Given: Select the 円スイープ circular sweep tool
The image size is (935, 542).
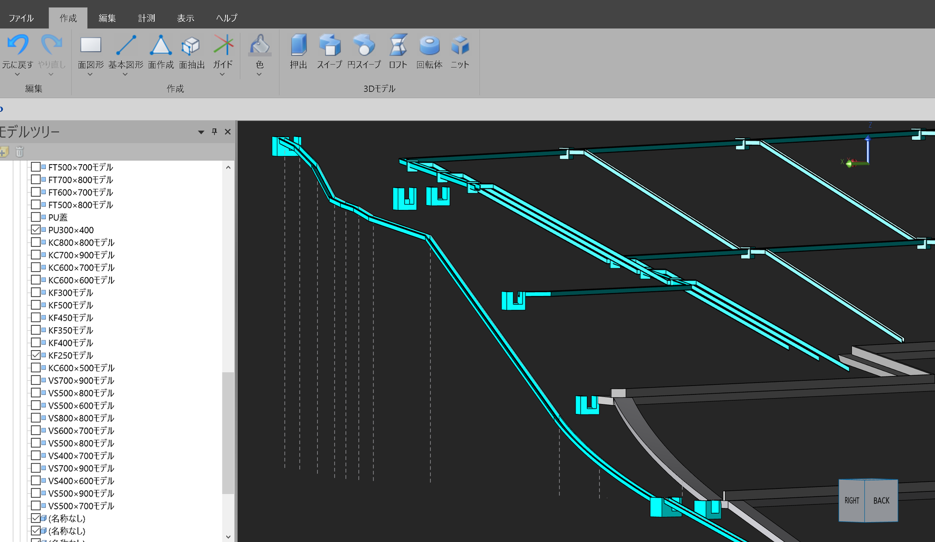Looking at the screenshot, I should [364, 45].
